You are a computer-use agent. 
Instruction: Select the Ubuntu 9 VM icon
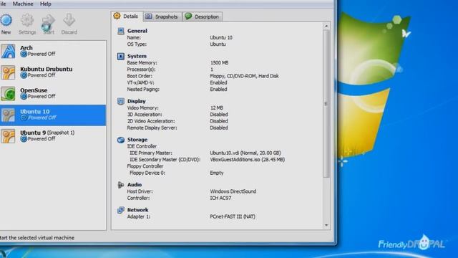click(x=8, y=136)
